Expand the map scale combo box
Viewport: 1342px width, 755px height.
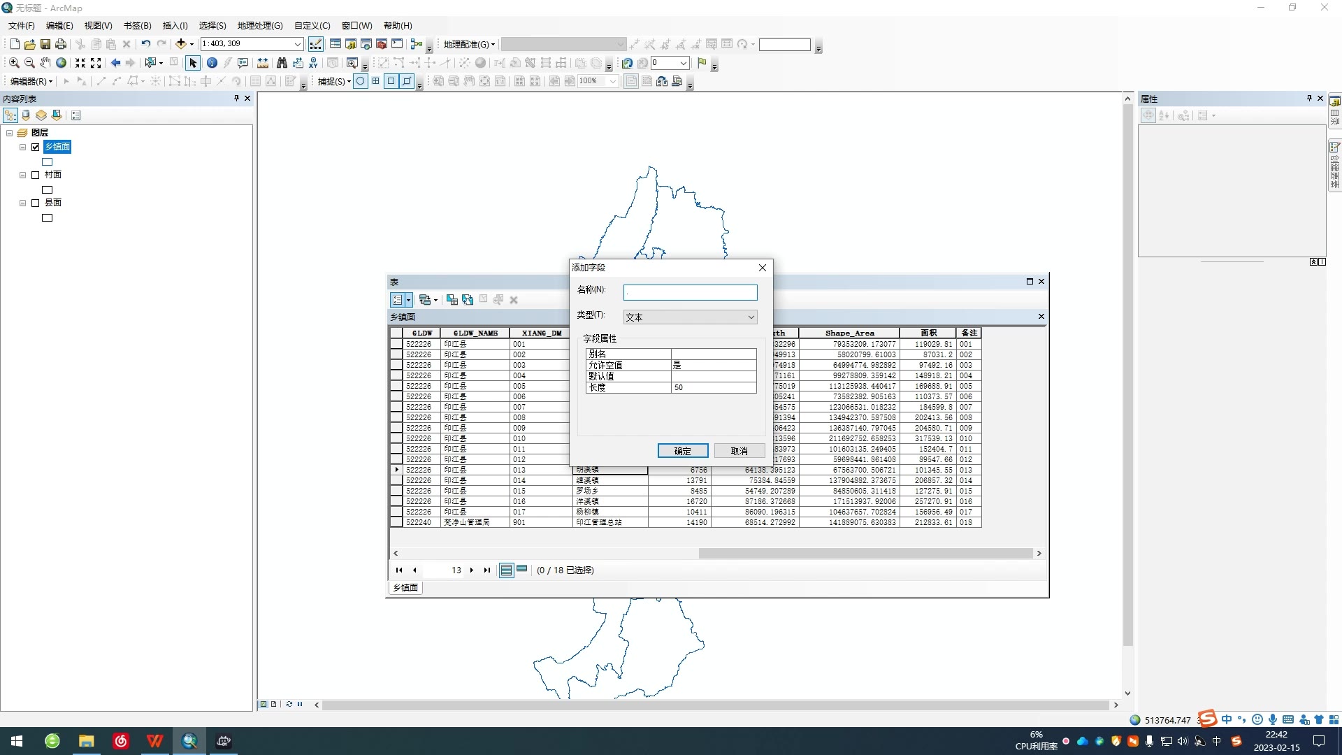[x=298, y=43]
